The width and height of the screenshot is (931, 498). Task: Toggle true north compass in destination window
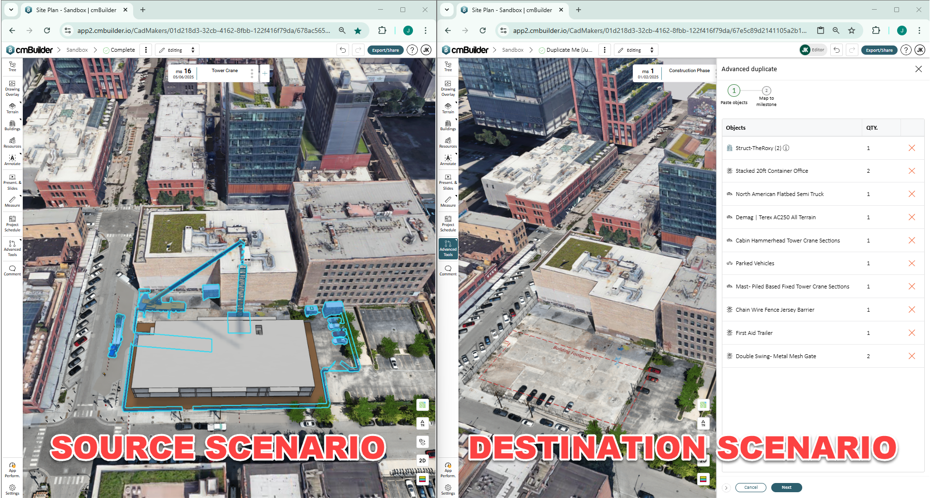[x=703, y=423]
